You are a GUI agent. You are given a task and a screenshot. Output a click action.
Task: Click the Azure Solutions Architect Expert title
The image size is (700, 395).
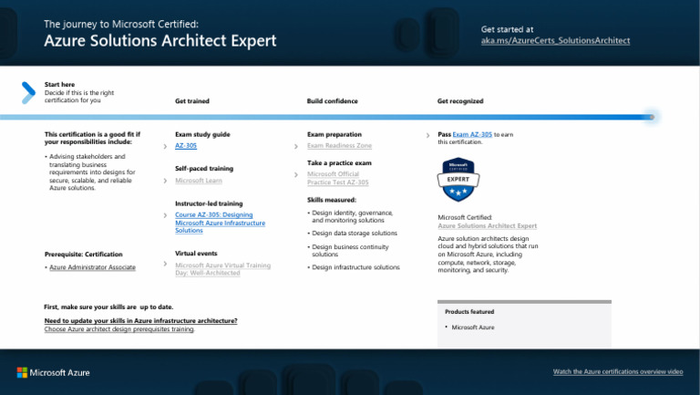[x=160, y=41]
